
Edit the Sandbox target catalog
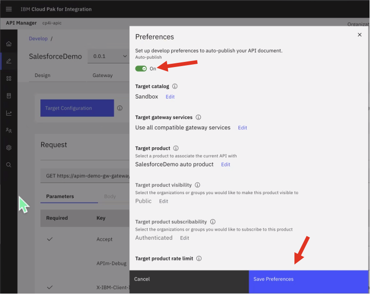170,97
